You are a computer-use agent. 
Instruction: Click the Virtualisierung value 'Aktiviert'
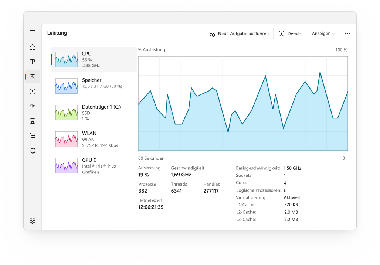292,197
